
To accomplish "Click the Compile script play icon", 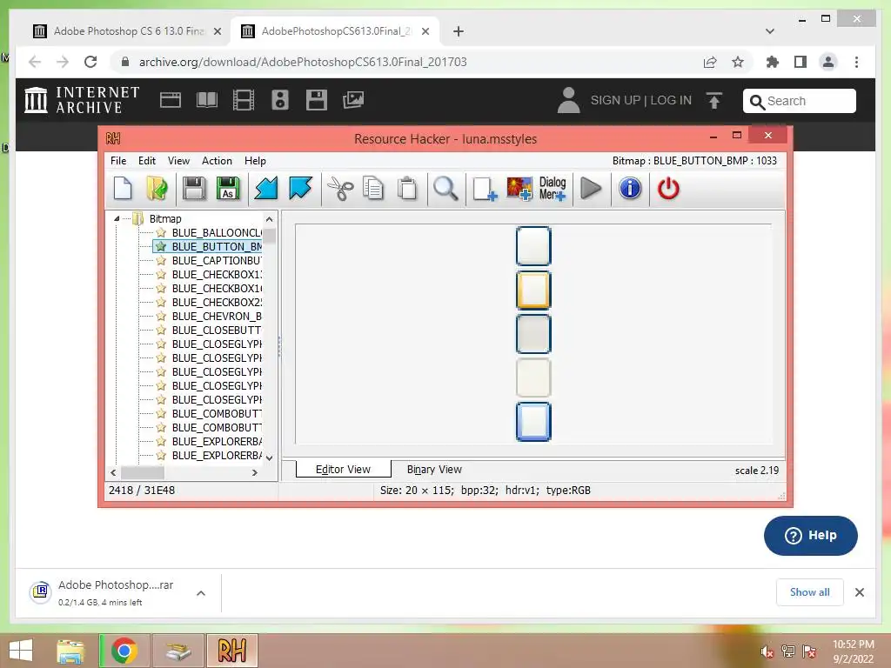I will [591, 189].
